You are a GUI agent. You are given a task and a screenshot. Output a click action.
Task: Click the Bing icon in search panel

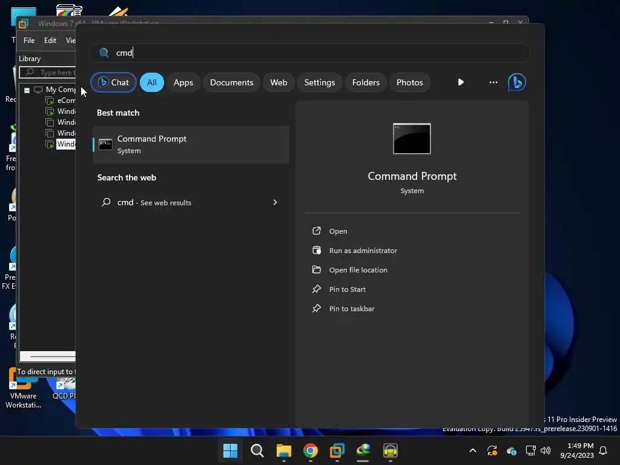[517, 82]
